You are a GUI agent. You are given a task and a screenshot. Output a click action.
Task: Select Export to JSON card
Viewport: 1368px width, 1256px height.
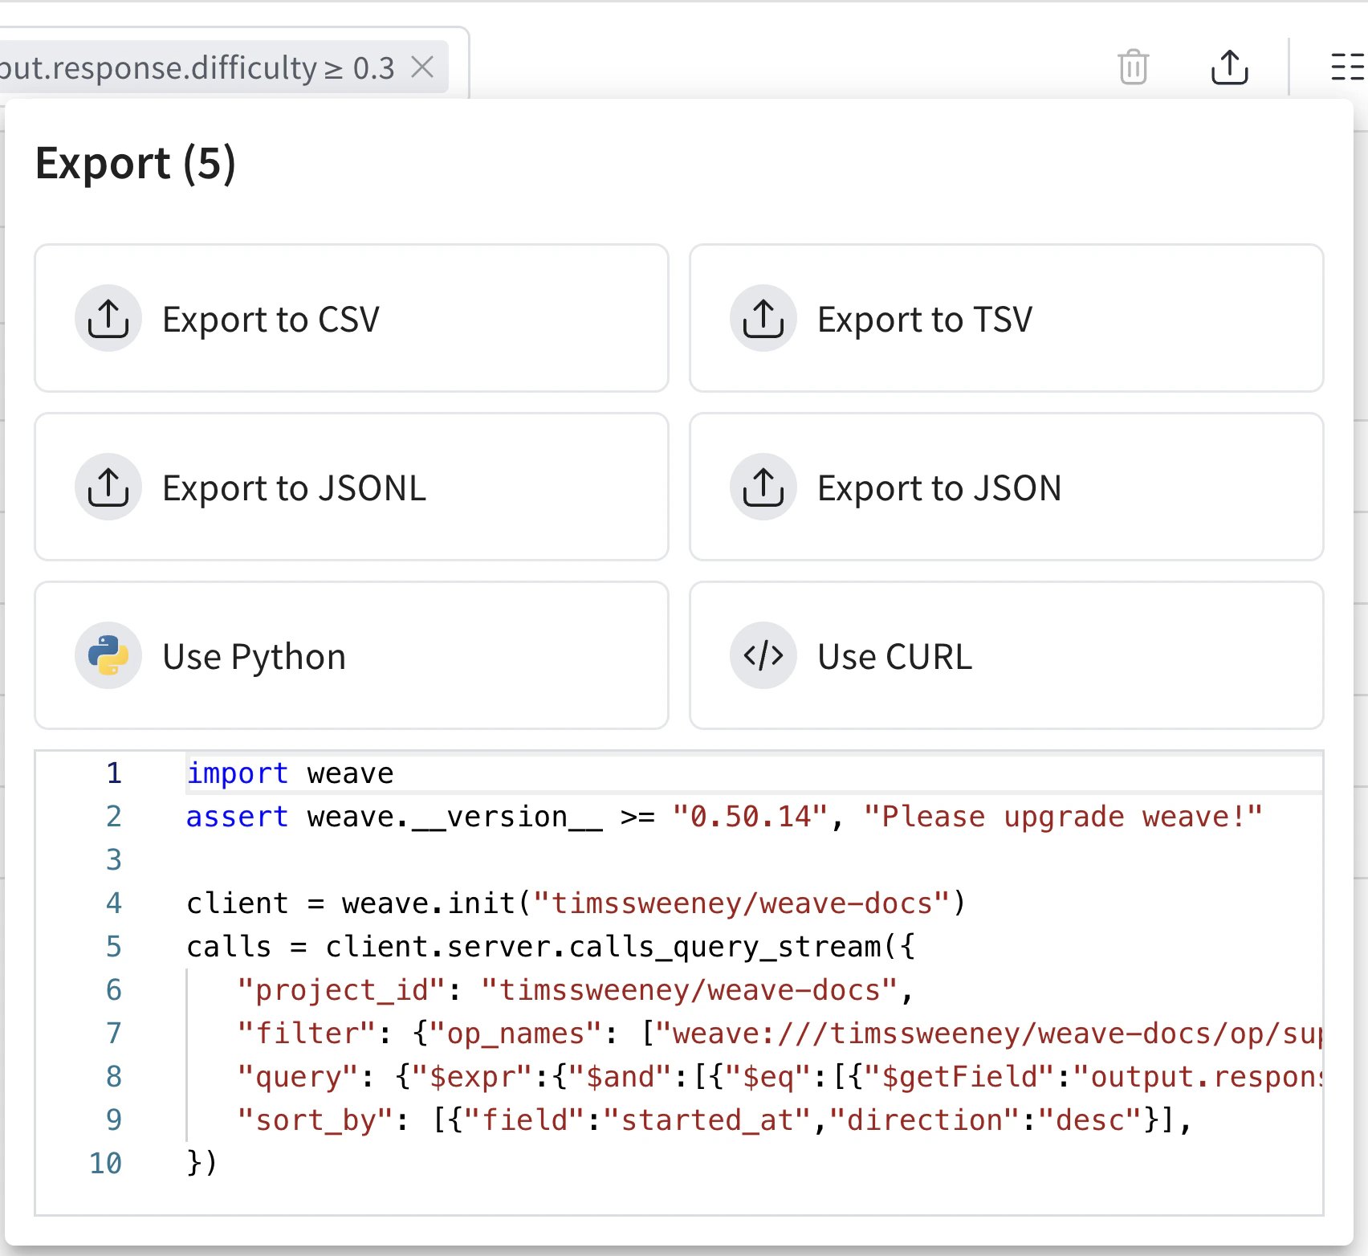1005,487
